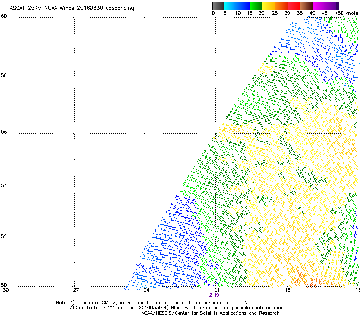Click the legend scale label '25'
This screenshot has height=316, width=360.
(x=275, y=13)
